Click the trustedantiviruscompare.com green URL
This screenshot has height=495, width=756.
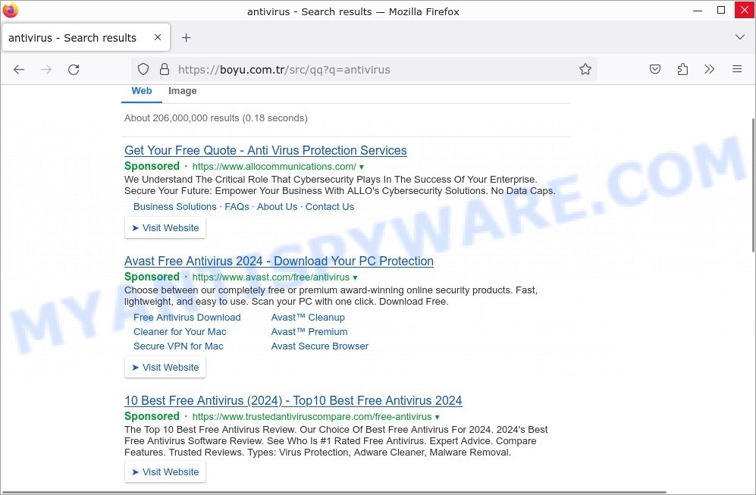pos(312,417)
